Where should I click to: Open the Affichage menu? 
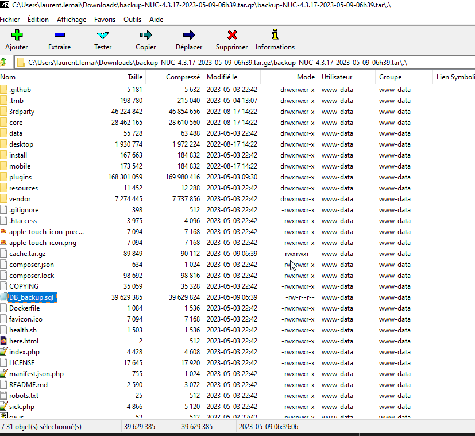coord(71,19)
